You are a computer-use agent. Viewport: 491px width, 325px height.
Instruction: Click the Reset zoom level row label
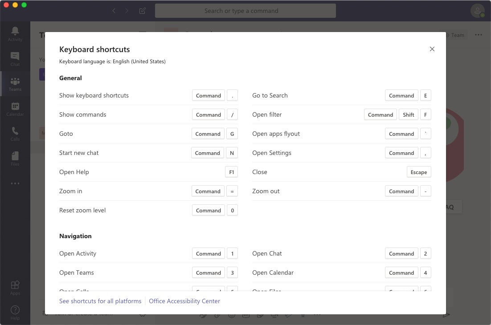coord(82,210)
